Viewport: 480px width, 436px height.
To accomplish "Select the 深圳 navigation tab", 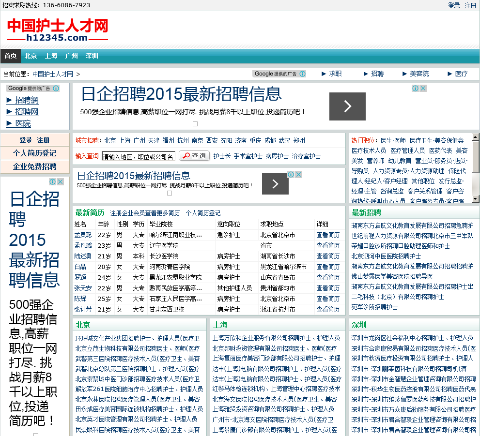I will tap(92, 56).
